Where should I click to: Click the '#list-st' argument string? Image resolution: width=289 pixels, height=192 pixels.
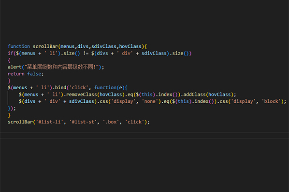(x=83, y=122)
